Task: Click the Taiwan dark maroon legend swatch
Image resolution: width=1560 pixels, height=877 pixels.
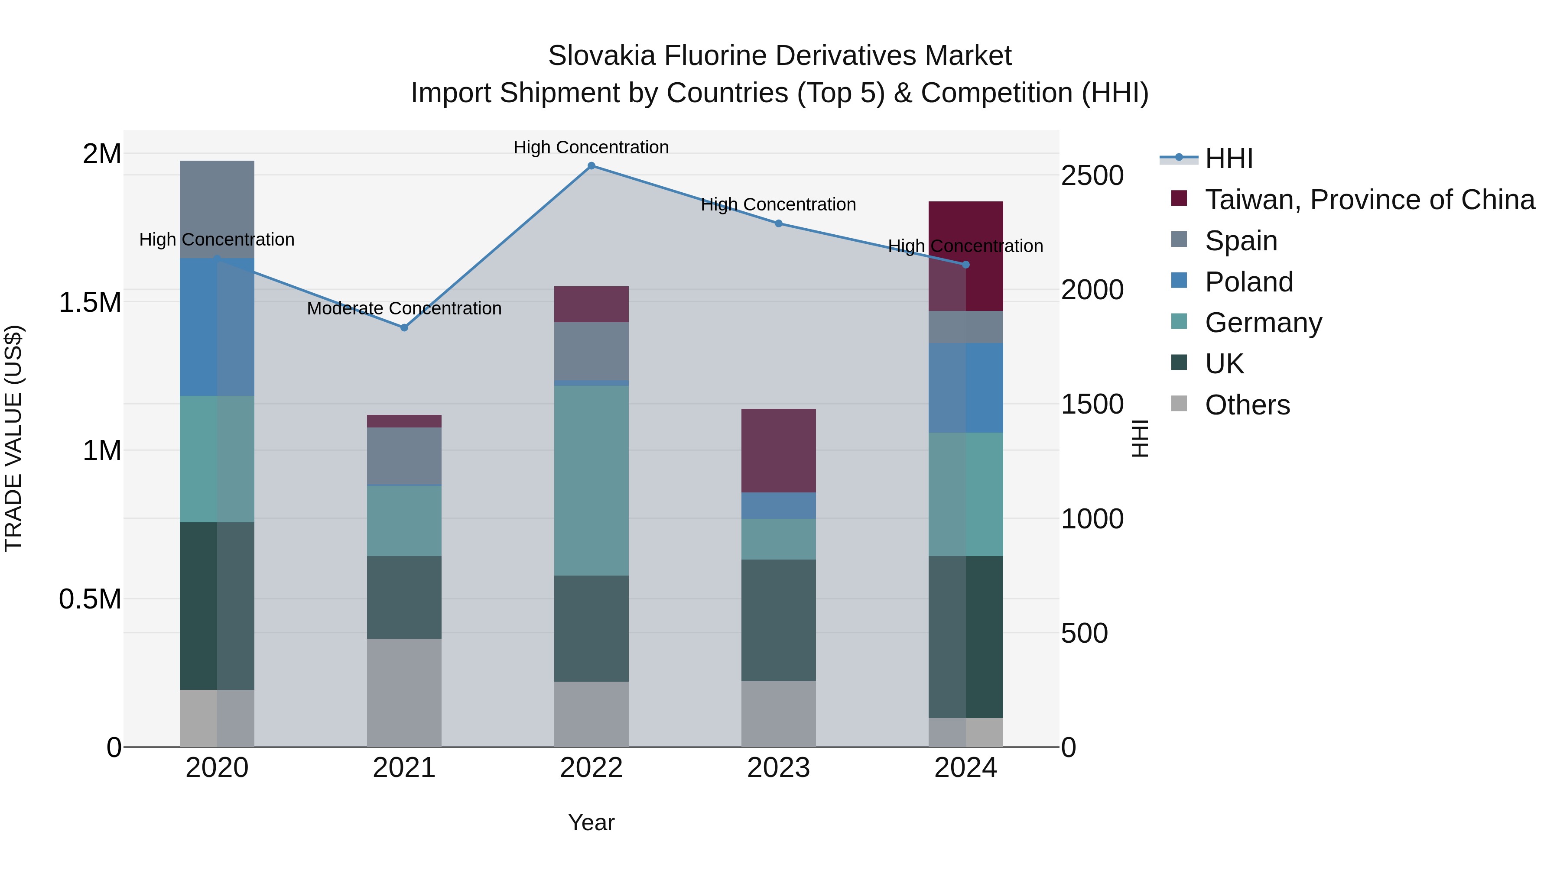Action: 1179,198
